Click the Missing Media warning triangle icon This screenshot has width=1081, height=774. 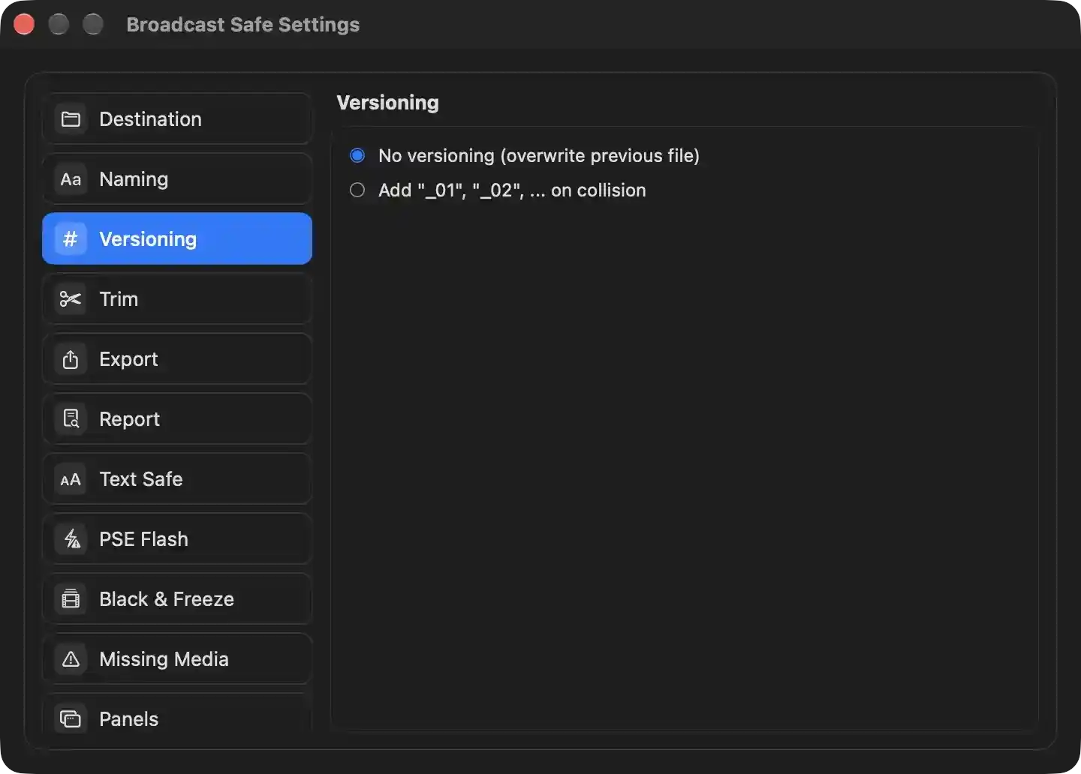71,659
